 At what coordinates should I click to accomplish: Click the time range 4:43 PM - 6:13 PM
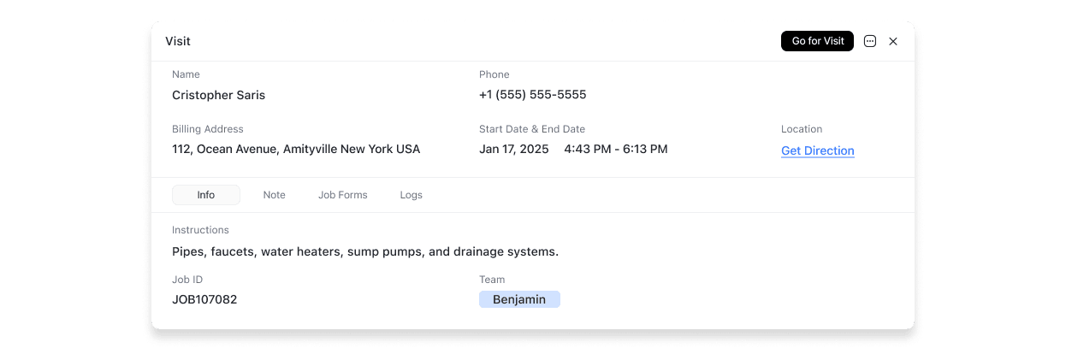point(615,149)
